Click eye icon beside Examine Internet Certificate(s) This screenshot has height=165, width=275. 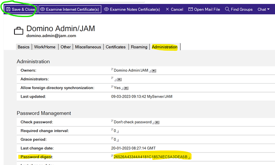[43, 9]
